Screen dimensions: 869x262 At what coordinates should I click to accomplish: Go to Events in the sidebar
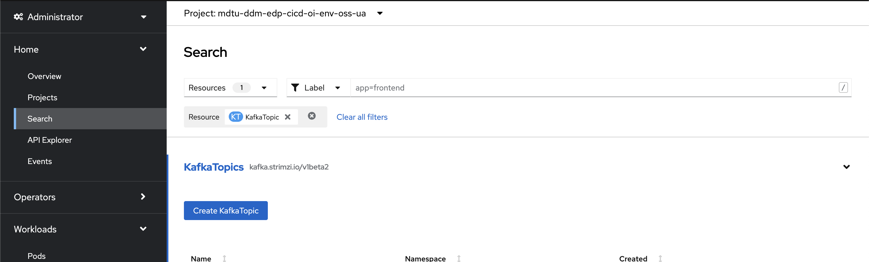(x=39, y=161)
